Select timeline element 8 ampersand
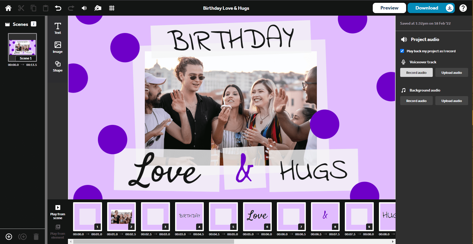This screenshot has height=244, width=473. 325,217
